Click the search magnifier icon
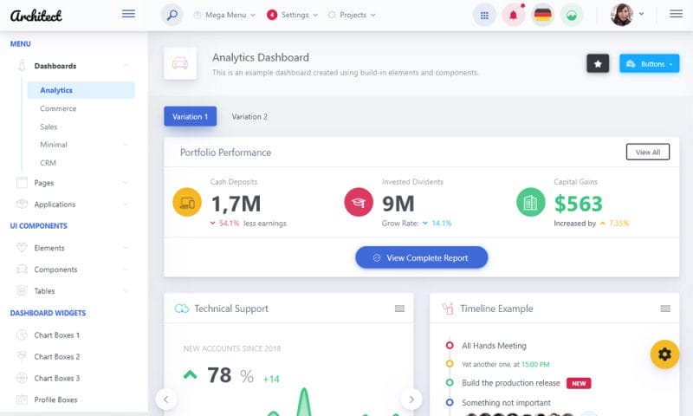693x416 pixels. click(172, 15)
